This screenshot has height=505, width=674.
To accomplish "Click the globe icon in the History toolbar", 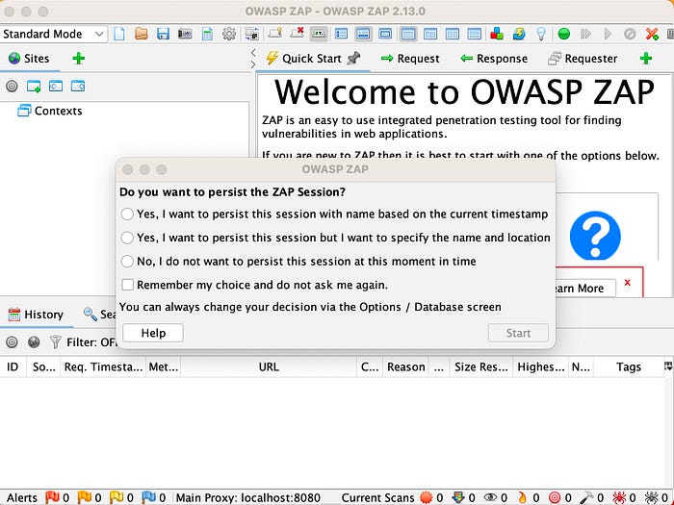I will point(34,341).
